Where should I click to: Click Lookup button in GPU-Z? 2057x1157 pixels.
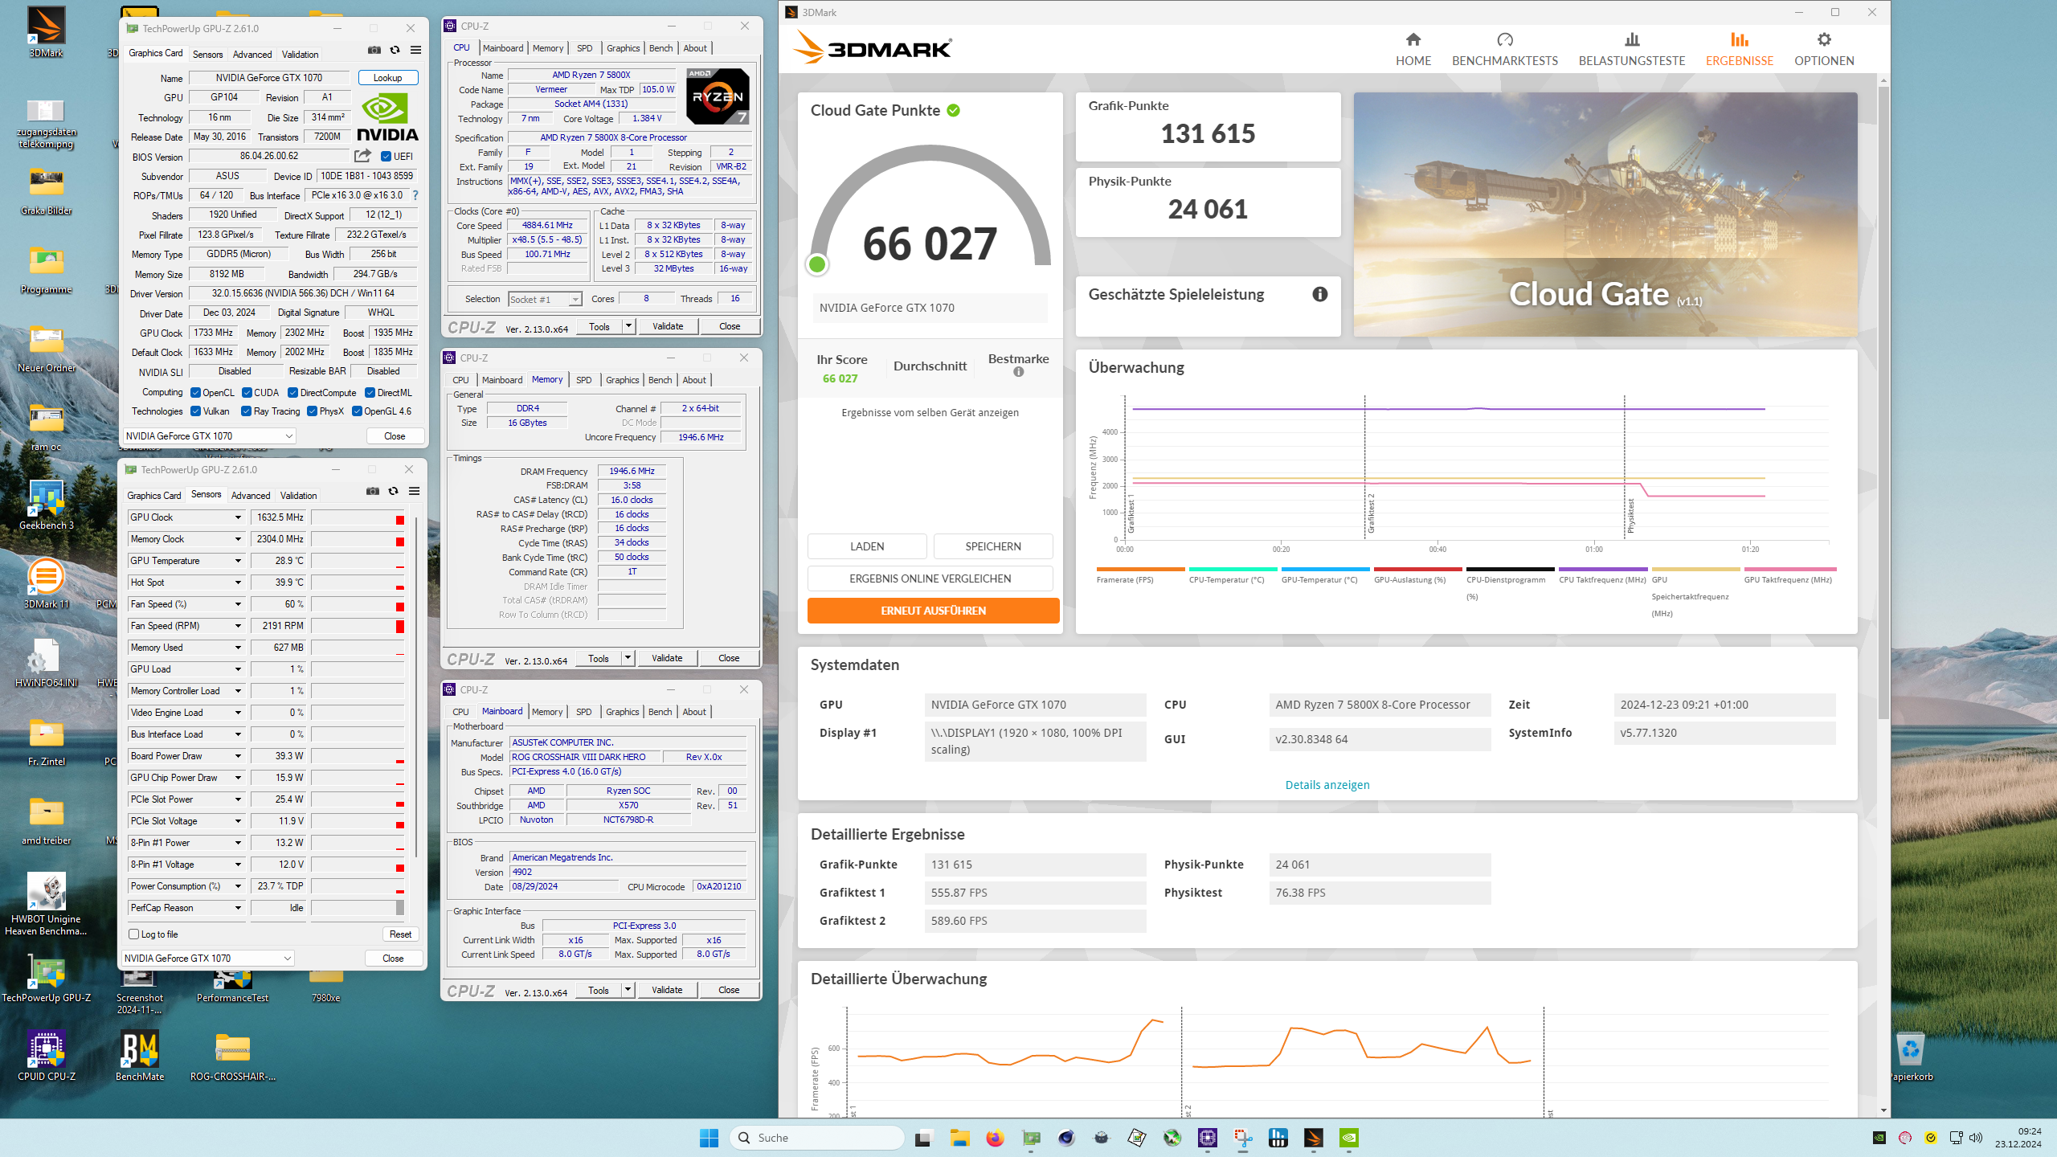(x=388, y=78)
